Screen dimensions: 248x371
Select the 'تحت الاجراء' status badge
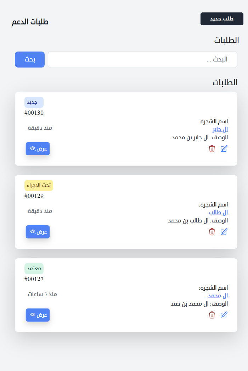(x=39, y=185)
